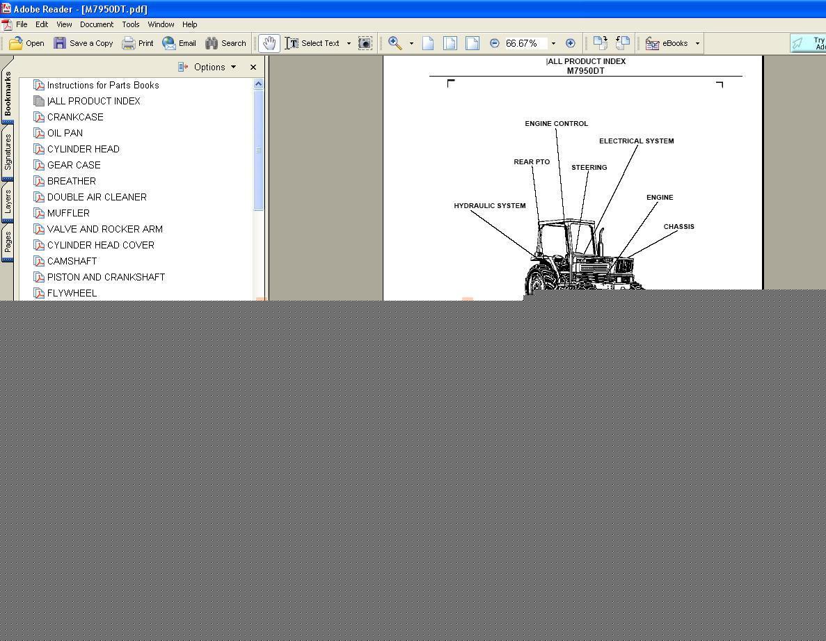Screen dimensions: 826x641
Task: Close the Bookmarks panel
Action: click(x=253, y=67)
